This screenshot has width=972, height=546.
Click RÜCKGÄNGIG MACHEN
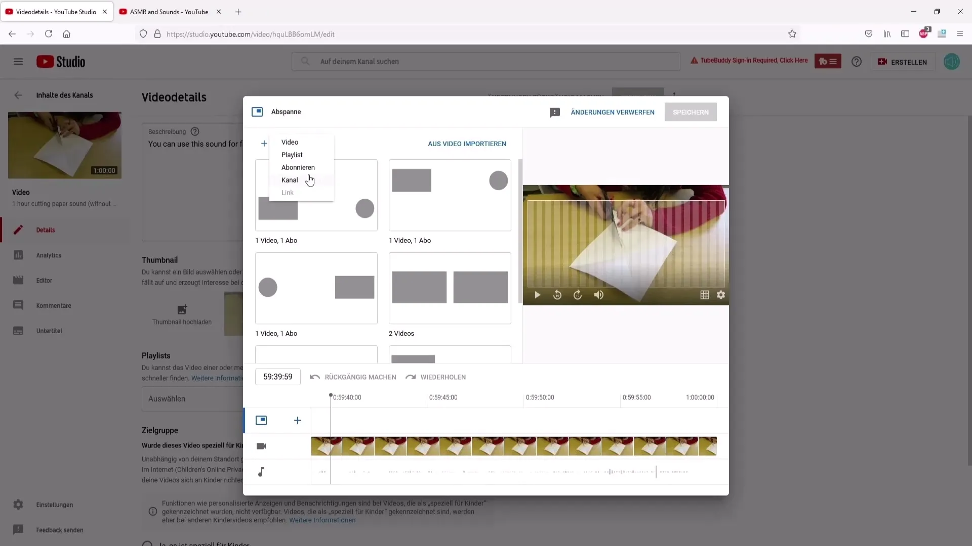[x=353, y=377]
